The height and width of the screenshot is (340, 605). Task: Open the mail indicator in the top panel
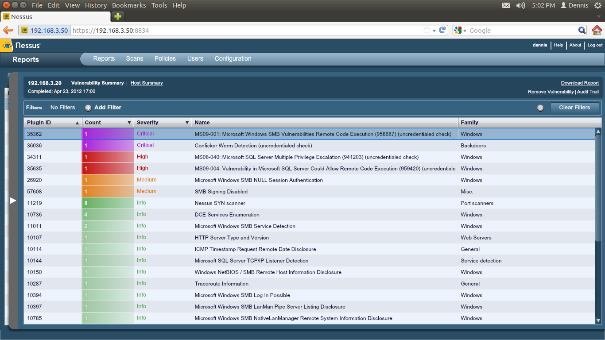tap(506, 5)
